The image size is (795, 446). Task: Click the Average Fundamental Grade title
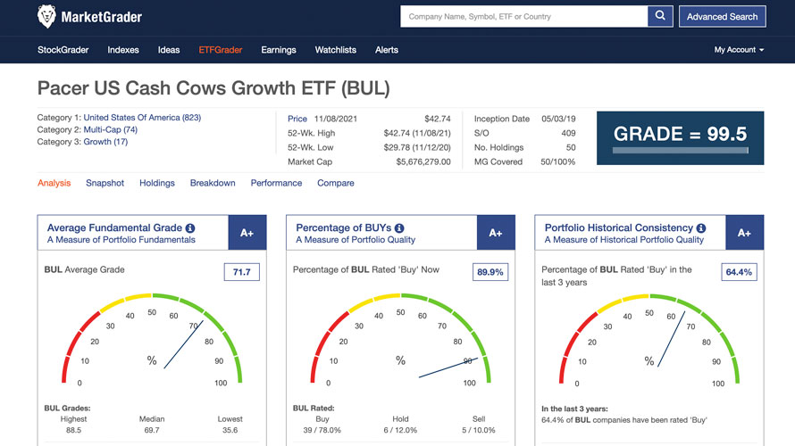114,227
